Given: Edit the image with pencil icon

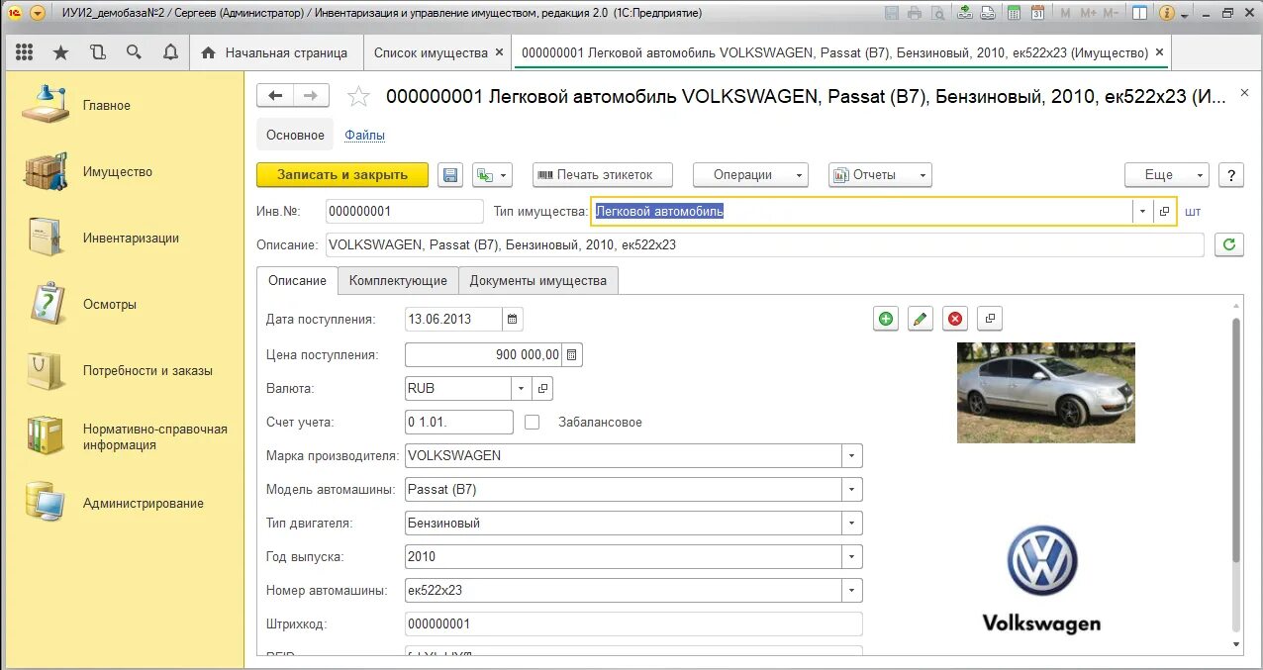Looking at the screenshot, I should [921, 319].
